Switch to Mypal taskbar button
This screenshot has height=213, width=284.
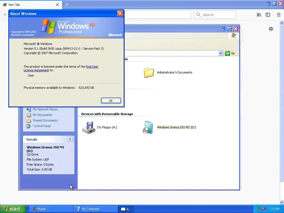point(51,209)
